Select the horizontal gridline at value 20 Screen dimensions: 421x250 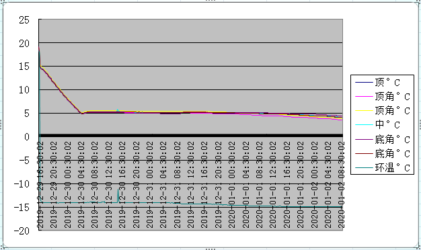(x=191, y=42)
